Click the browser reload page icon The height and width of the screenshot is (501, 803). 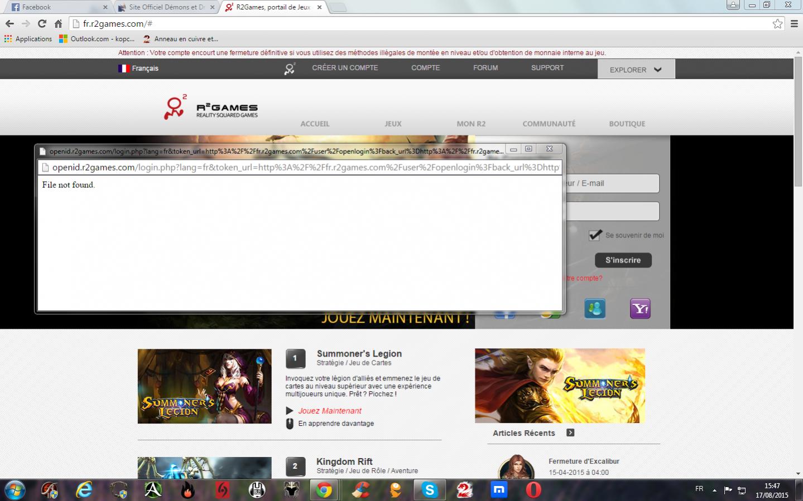pyautogui.click(x=42, y=23)
